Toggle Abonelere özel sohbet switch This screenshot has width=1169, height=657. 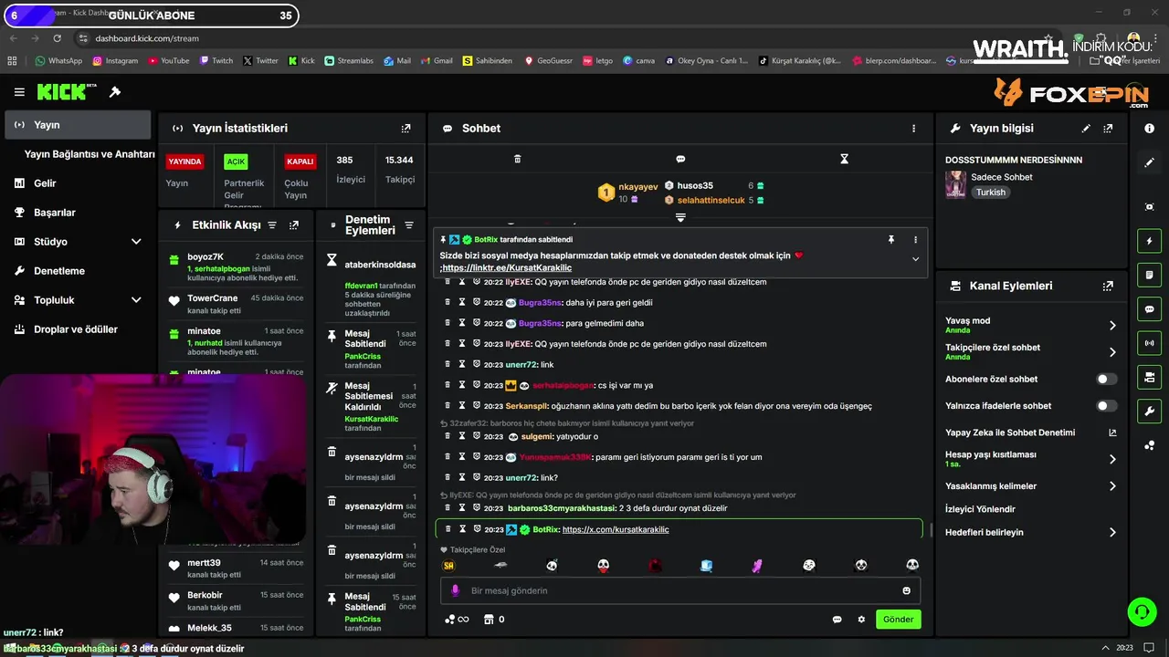pos(1106,379)
